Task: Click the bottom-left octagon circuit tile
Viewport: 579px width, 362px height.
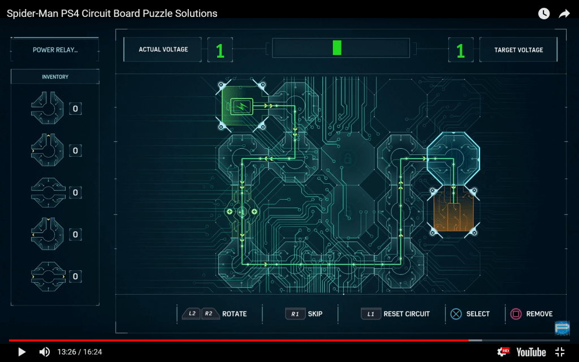Action: [241, 265]
